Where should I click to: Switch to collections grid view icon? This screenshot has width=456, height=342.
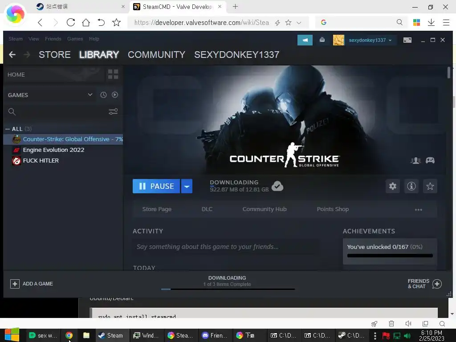[113, 74]
